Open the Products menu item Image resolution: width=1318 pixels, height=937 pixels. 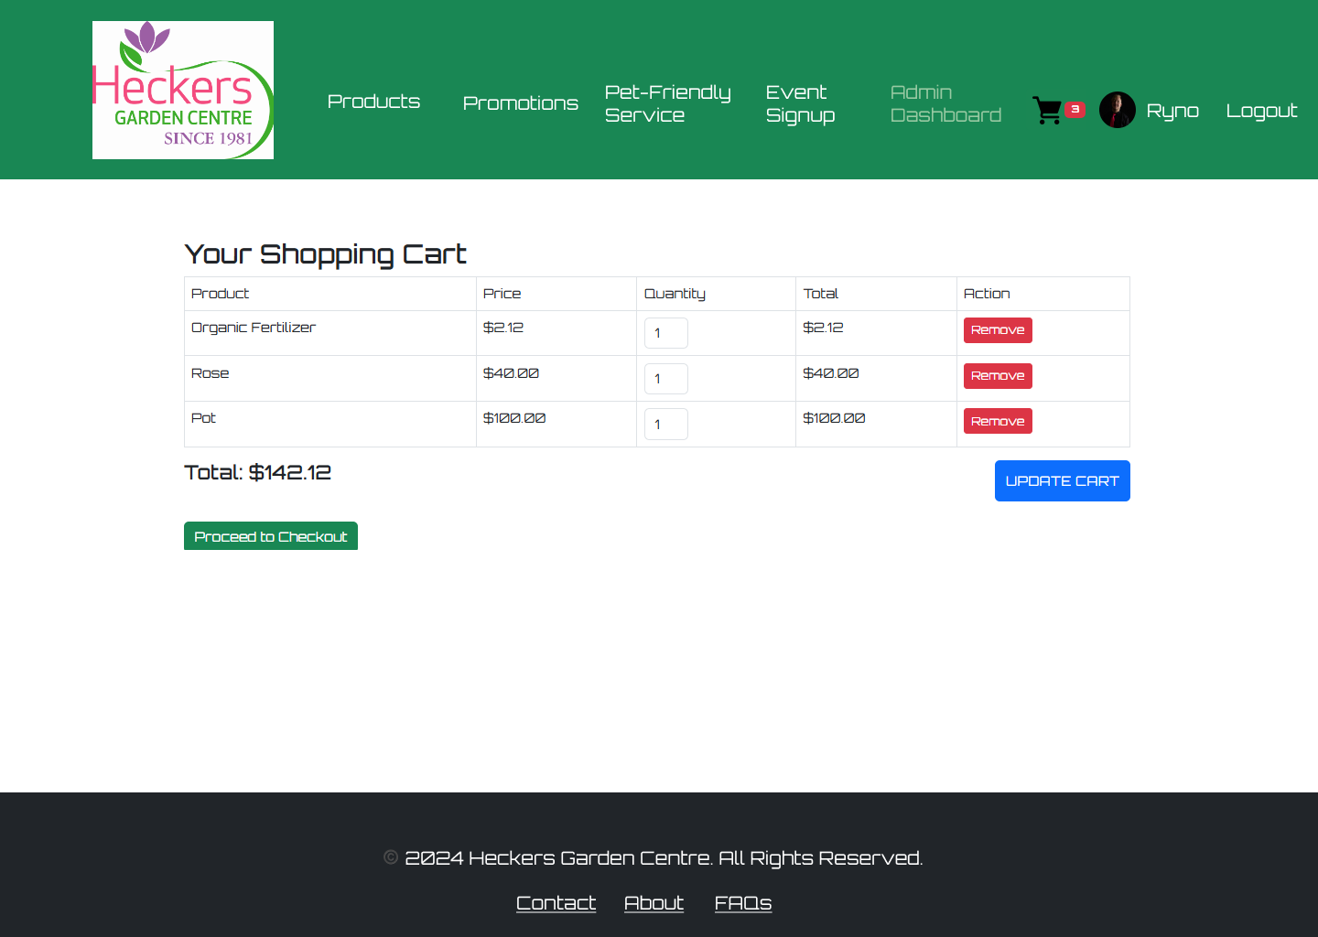(373, 102)
